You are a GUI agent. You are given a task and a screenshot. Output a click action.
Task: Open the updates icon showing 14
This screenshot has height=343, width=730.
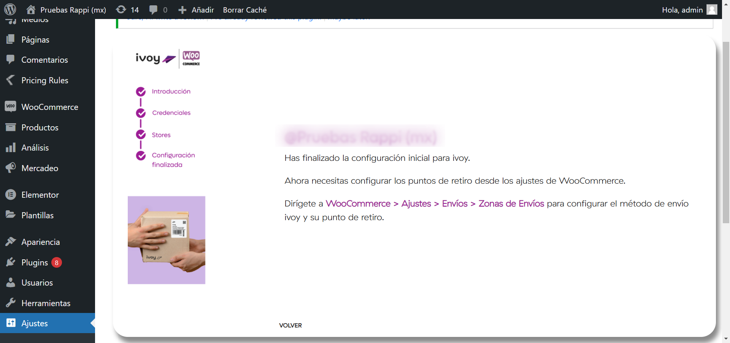[121, 10]
